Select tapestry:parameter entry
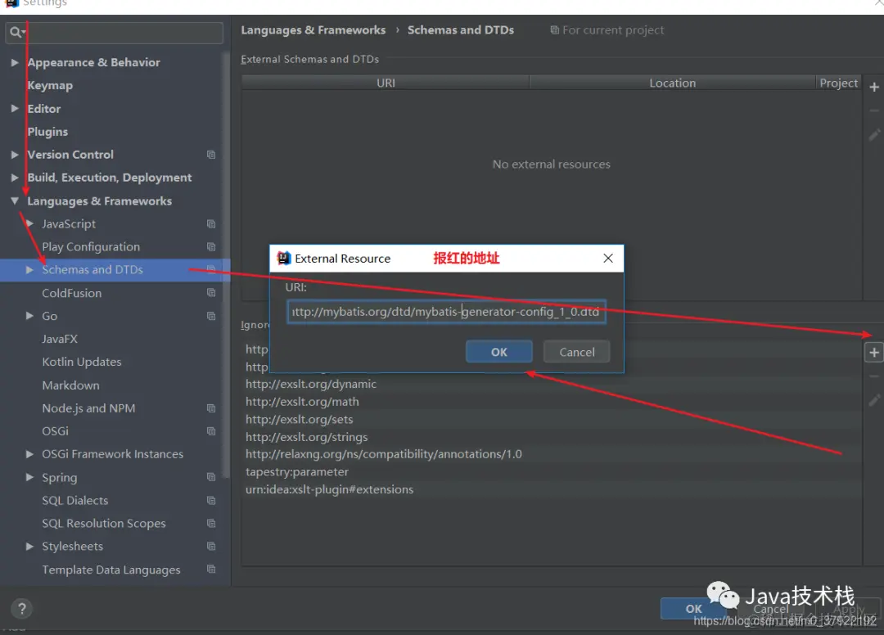Viewport: 884px width, 635px height. pyautogui.click(x=552, y=471)
